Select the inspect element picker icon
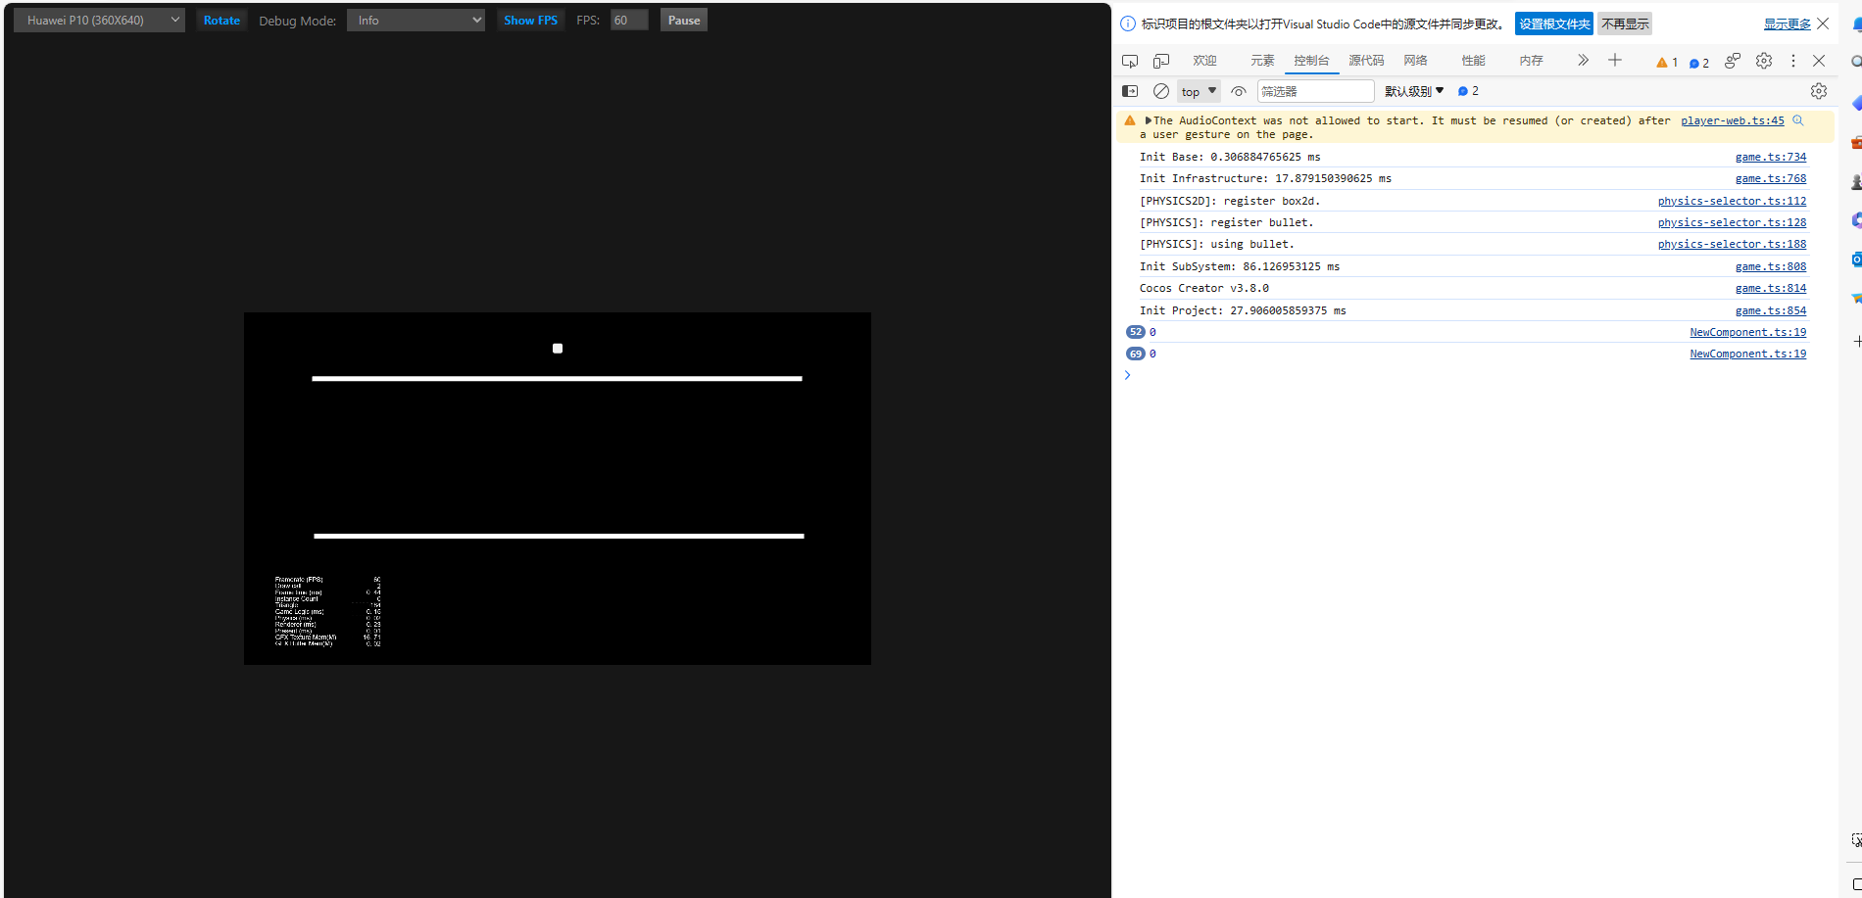The height and width of the screenshot is (898, 1862). [1130, 61]
